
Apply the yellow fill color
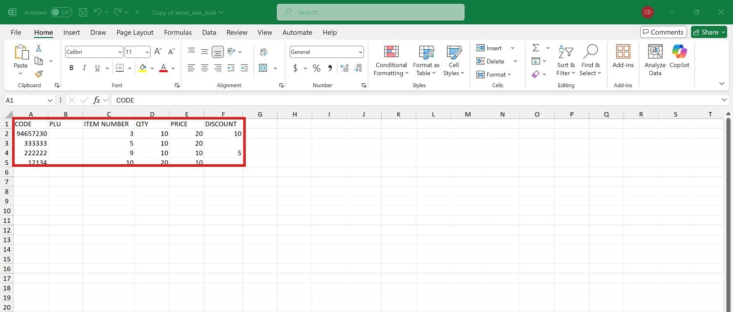143,68
